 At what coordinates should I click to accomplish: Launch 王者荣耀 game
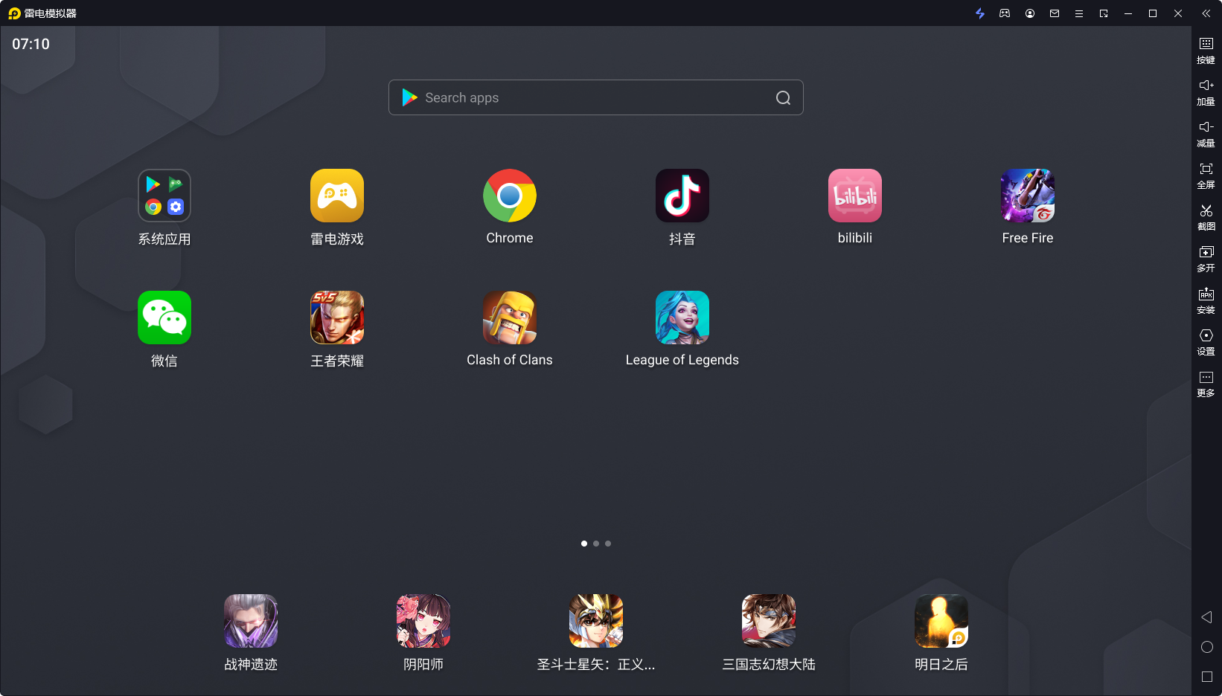tap(337, 318)
